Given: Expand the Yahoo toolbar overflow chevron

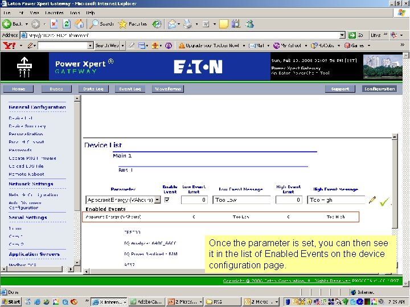Looking at the screenshot, I should (x=403, y=45).
